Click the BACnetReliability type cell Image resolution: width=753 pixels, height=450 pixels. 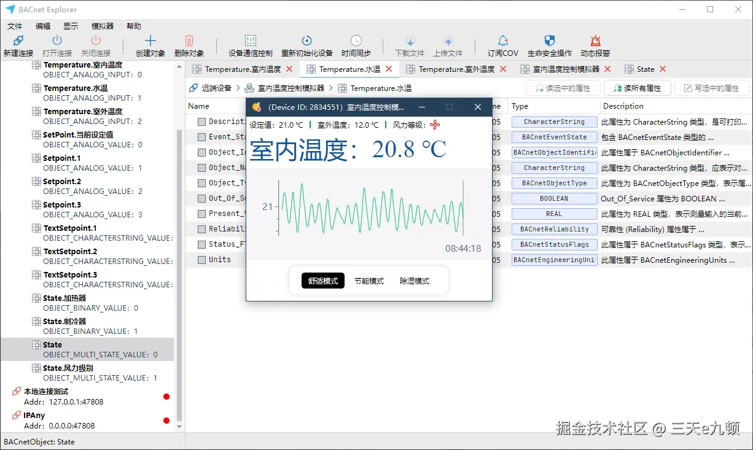[554, 229]
